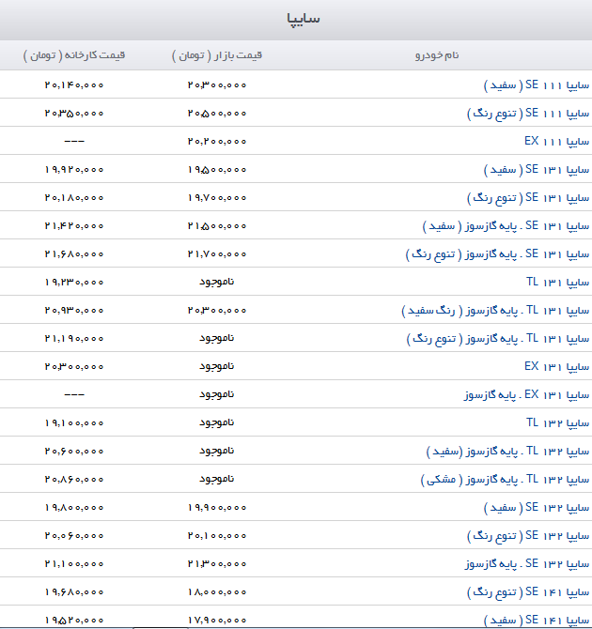Open the سایپا 131 EX پایه گازسوز link

[527, 394]
